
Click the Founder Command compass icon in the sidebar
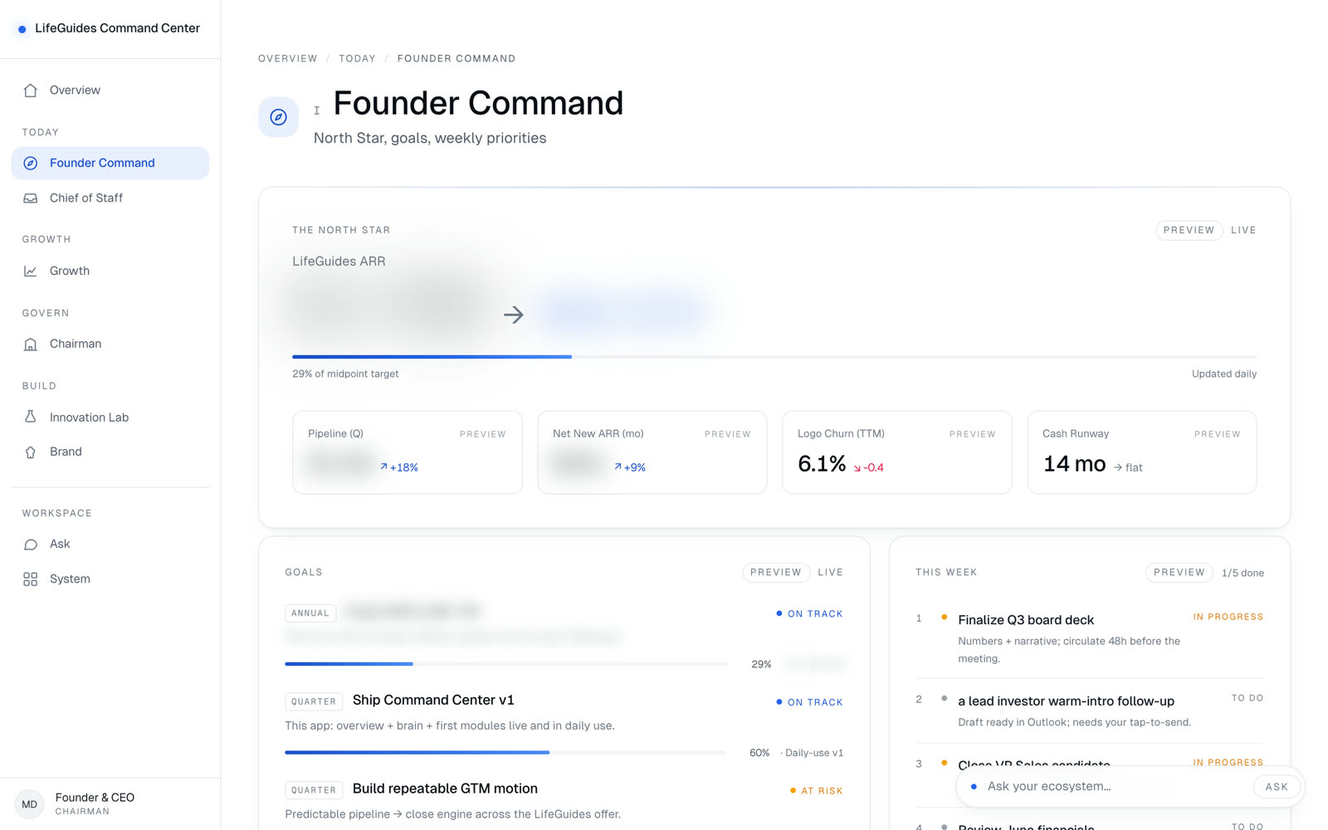[x=31, y=164]
